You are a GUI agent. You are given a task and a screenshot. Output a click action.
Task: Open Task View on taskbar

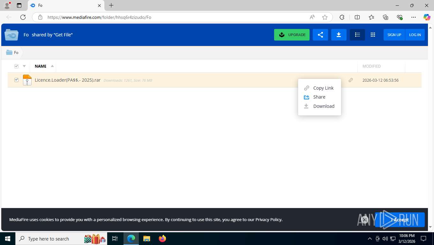tap(115, 239)
